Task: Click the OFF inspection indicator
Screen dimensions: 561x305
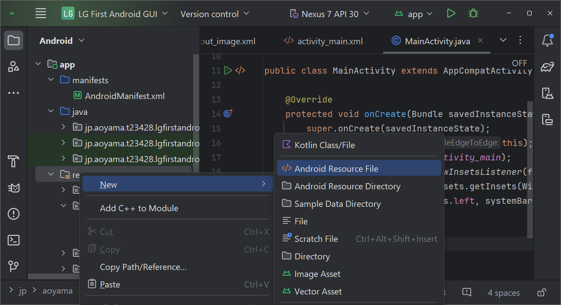Action: click(x=519, y=63)
